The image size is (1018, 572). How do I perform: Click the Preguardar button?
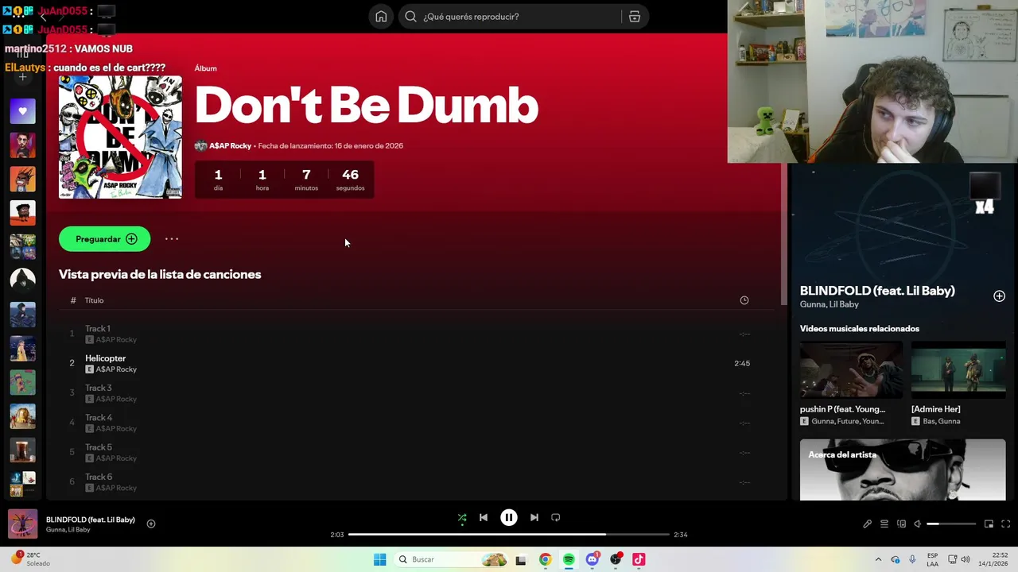pos(104,239)
